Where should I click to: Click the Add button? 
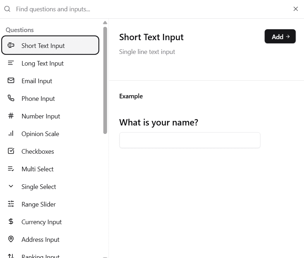pos(280,36)
